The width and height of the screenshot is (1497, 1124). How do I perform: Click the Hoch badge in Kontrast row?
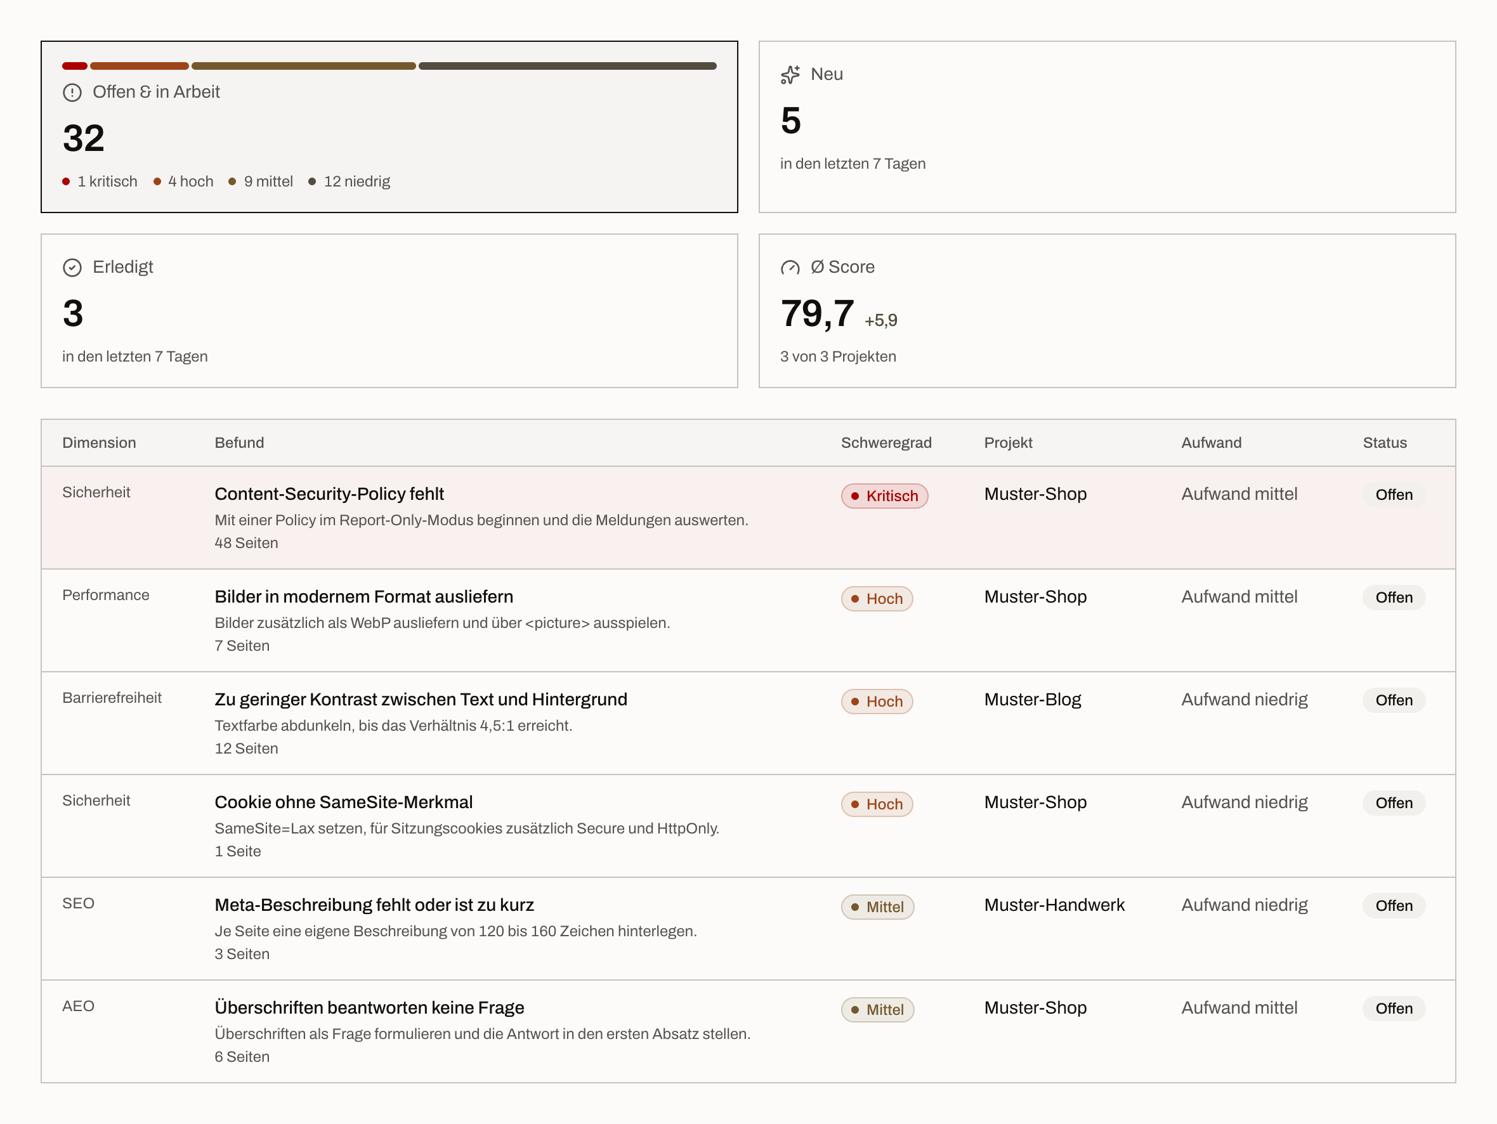click(x=877, y=702)
